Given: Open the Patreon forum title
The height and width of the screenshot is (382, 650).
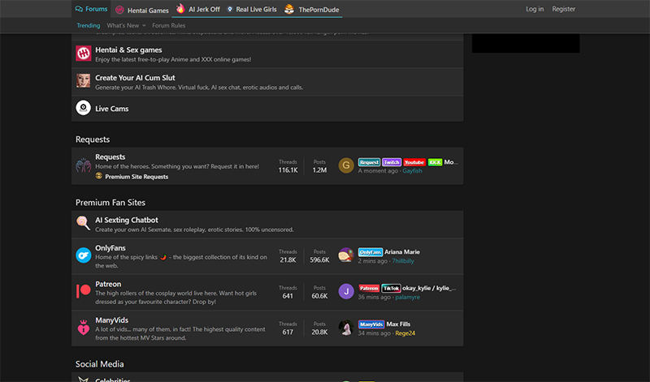Looking at the screenshot, I should coord(108,284).
